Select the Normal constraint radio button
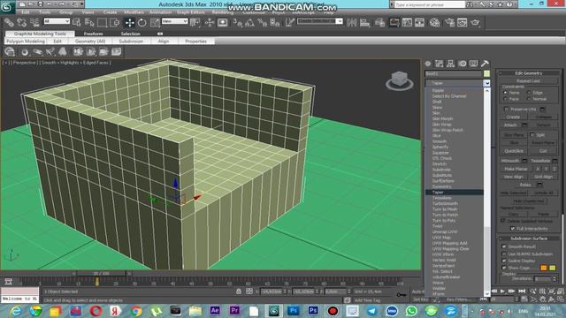Screen dimensions: 566x318 pos(529,99)
